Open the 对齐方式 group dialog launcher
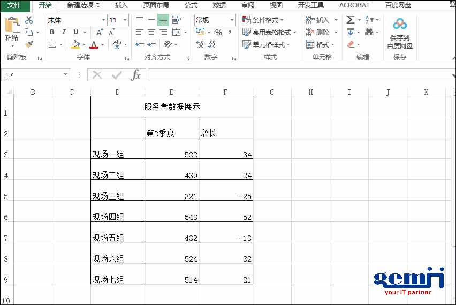456x305 pixels. [187, 58]
